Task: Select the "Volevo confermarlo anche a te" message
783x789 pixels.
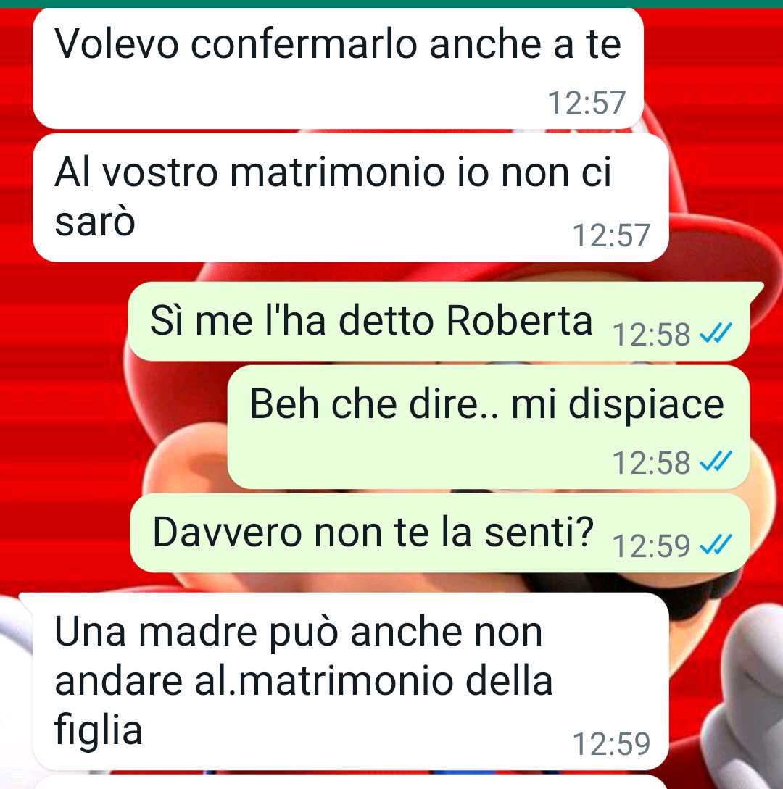Action: tap(338, 68)
